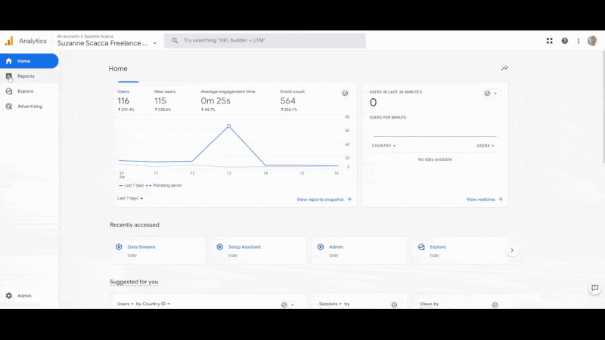Image resolution: width=605 pixels, height=340 pixels.
Task: Toggle the check icon on Sessions card
Action: pos(394,304)
